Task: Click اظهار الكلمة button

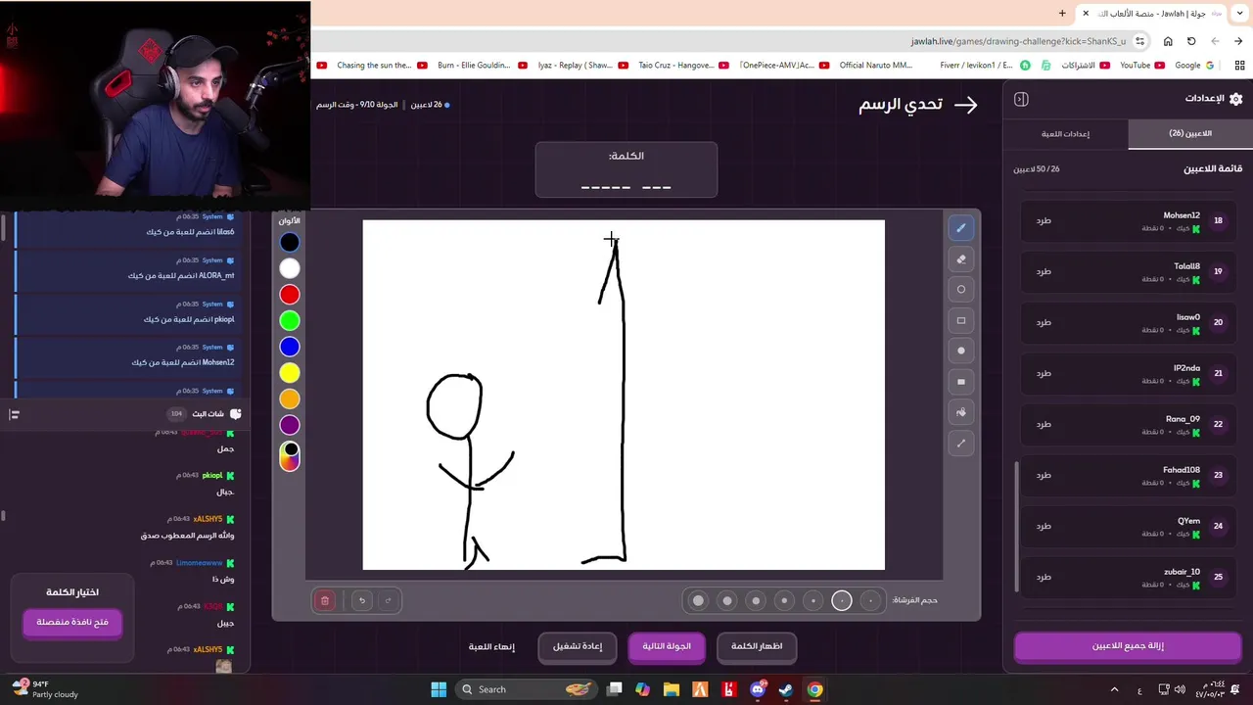Action: tap(757, 646)
